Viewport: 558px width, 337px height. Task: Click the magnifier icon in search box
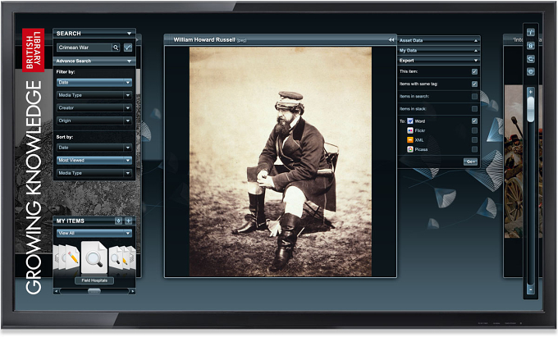click(x=116, y=48)
